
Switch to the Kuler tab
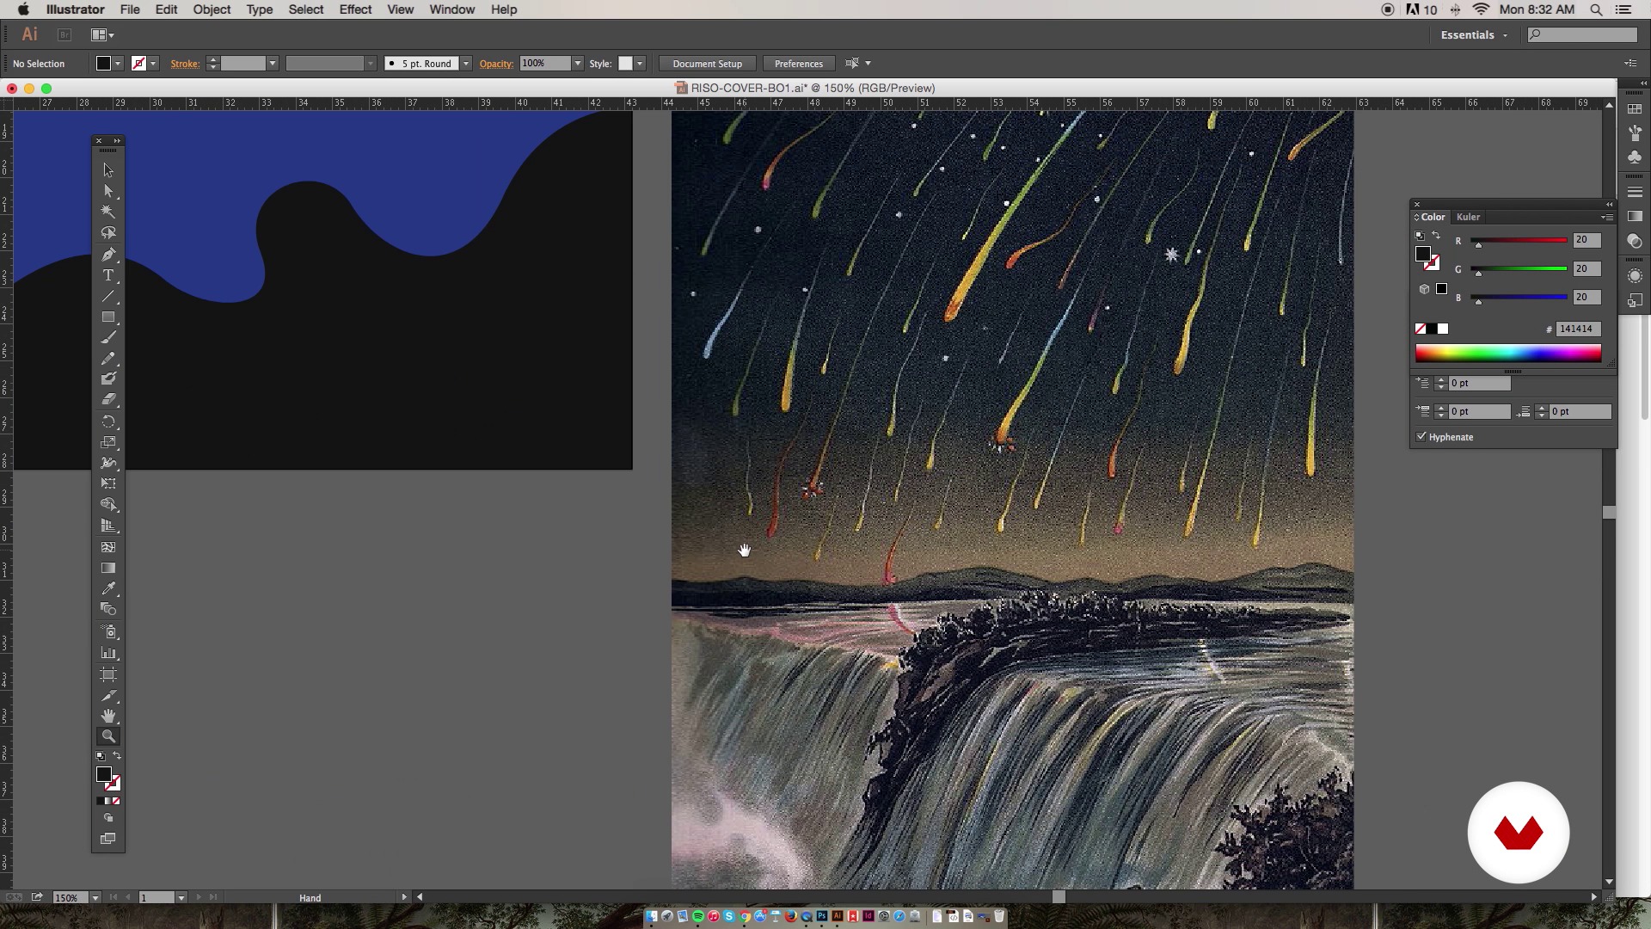point(1468,217)
